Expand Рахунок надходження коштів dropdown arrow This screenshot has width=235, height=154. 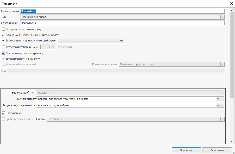(218, 105)
